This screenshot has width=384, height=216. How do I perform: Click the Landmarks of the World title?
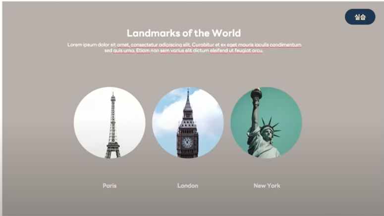[184, 33]
